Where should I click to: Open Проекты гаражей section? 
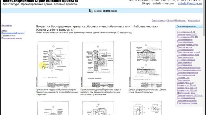pyautogui.click(x=184, y=40)
